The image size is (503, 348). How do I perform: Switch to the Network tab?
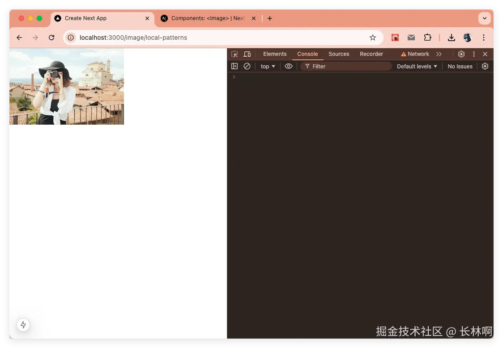pos(415,54)
